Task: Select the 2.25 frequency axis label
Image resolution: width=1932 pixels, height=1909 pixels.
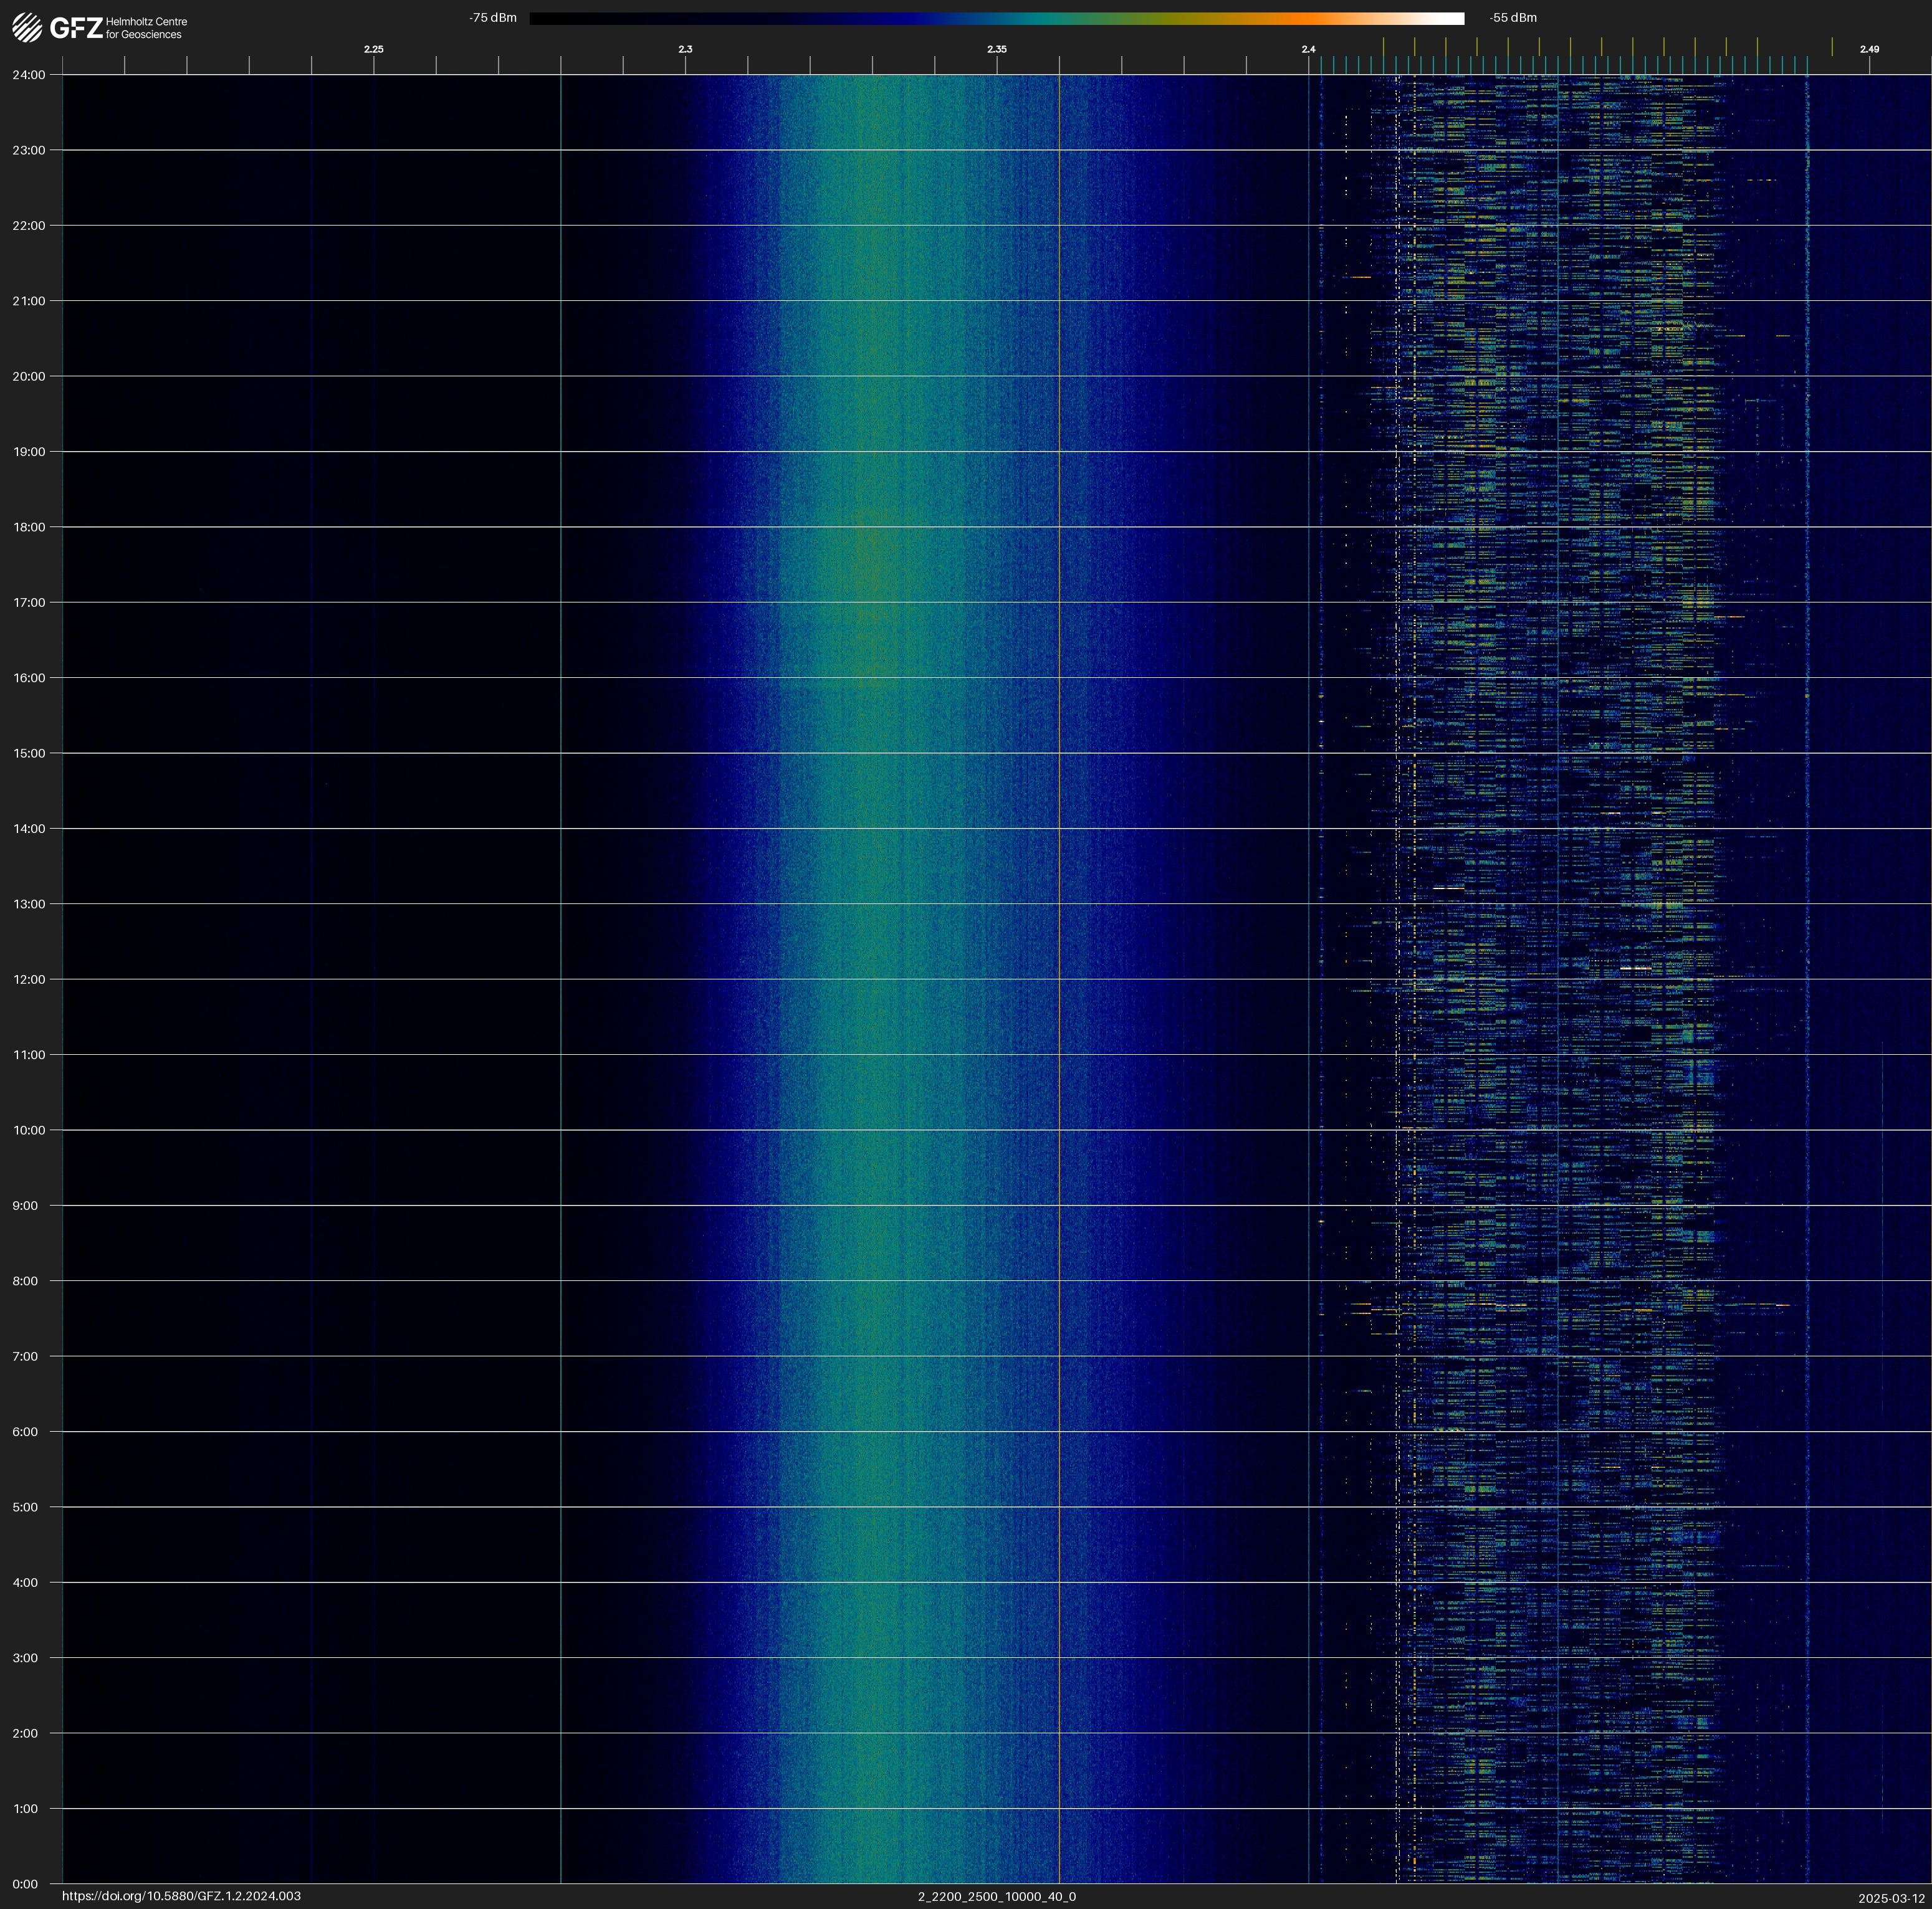Action: coord(373,49)
